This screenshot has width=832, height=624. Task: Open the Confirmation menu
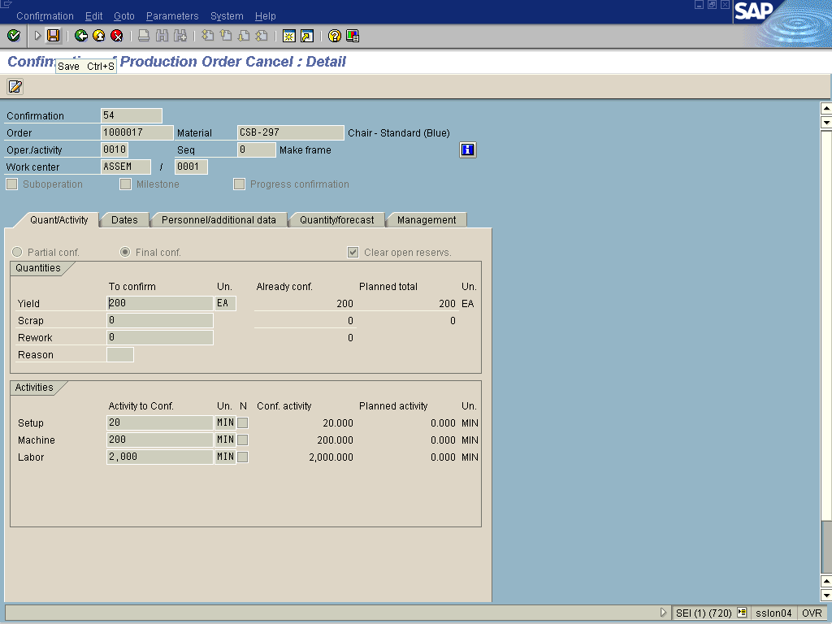click(45, 16)
